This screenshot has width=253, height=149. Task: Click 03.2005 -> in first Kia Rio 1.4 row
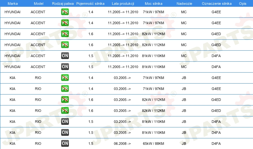(122, 78)
